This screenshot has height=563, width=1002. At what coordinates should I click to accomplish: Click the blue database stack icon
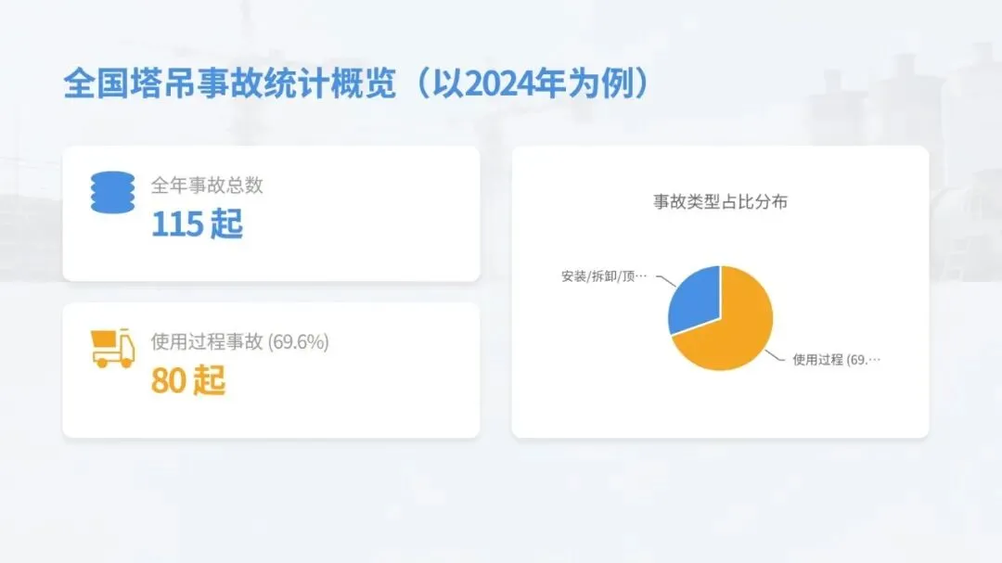[112, 192]
